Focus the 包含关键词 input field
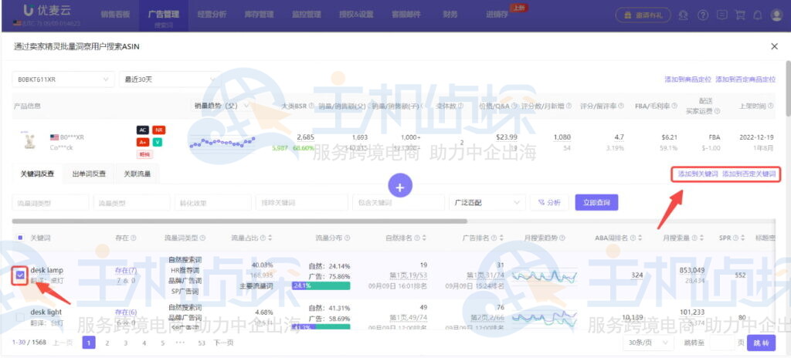Image resolution: width=791 pixels, height=358 pixels. (x=398, y=202)
